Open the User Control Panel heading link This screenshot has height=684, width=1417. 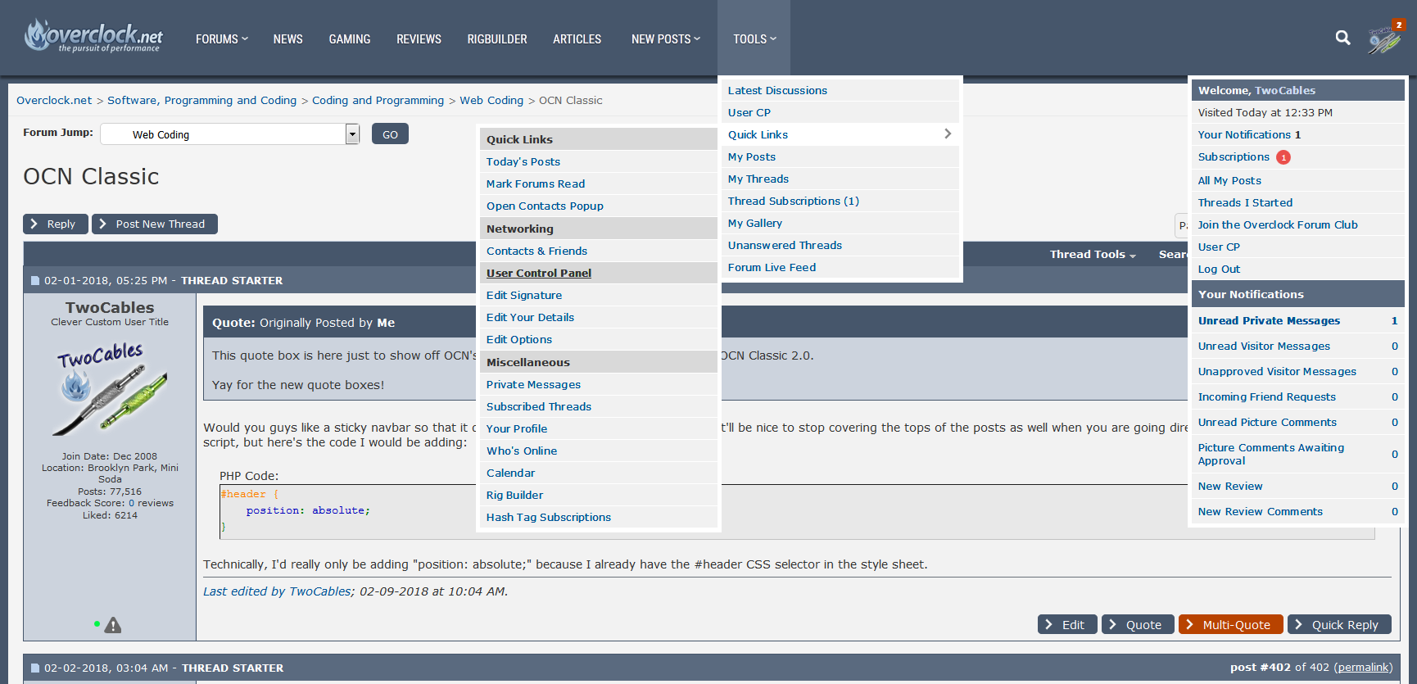pyautogui.click(x=539, y=273)
